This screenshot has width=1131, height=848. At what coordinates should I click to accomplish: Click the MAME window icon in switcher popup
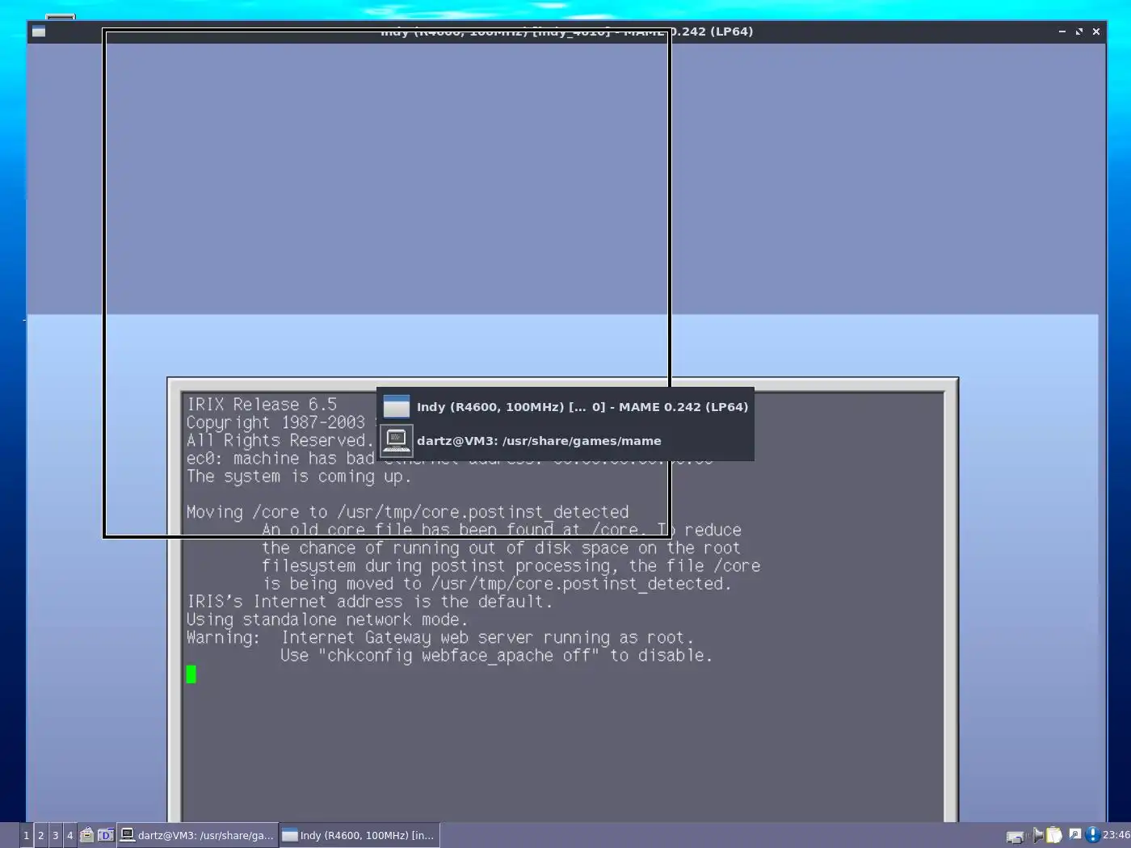tap(396, 406)
